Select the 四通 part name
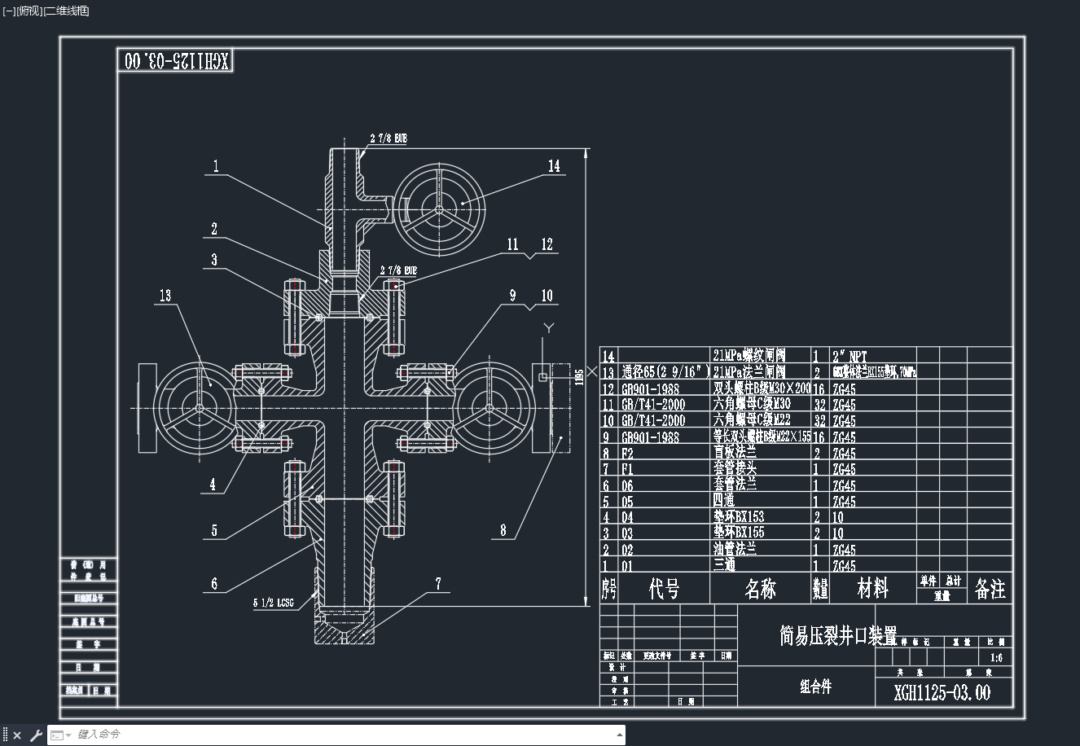Screen dimensions: 1080x746 [x=724, y=501]
